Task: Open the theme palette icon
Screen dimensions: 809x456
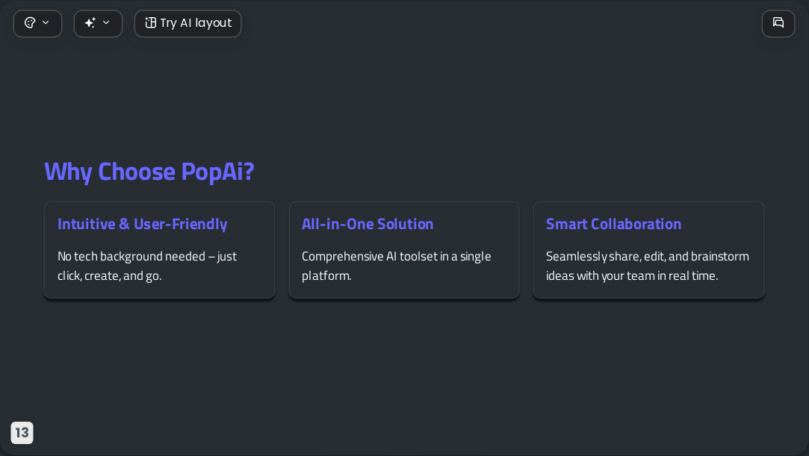Action: (x=30, y=22)
